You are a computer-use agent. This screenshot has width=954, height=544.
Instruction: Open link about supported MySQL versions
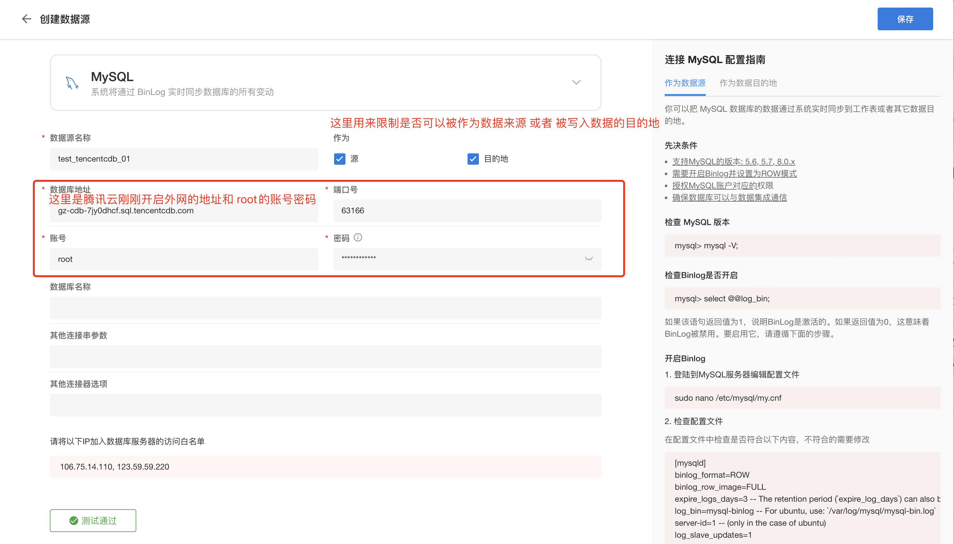tap(733, 162)
